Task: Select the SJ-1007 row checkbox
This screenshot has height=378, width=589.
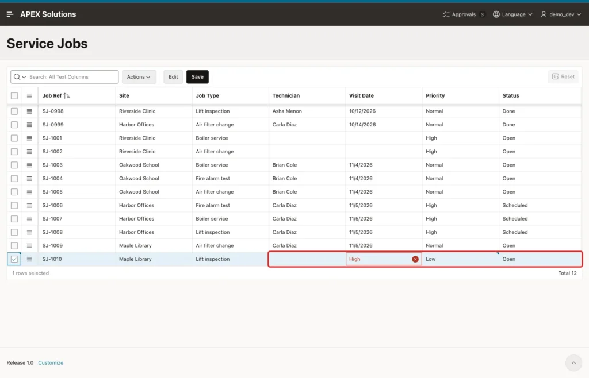Action: click(14, 219)
